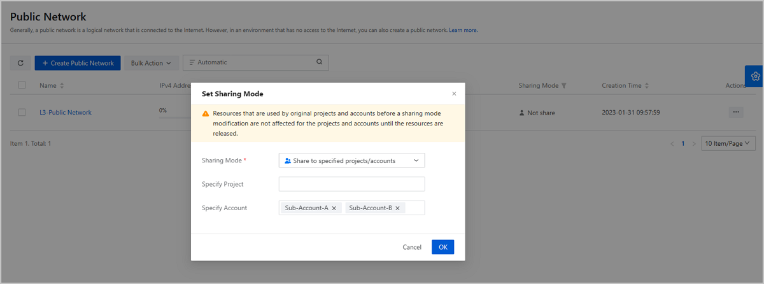
Task: Sort by Name column arrows
Action: tap(62, 86)
